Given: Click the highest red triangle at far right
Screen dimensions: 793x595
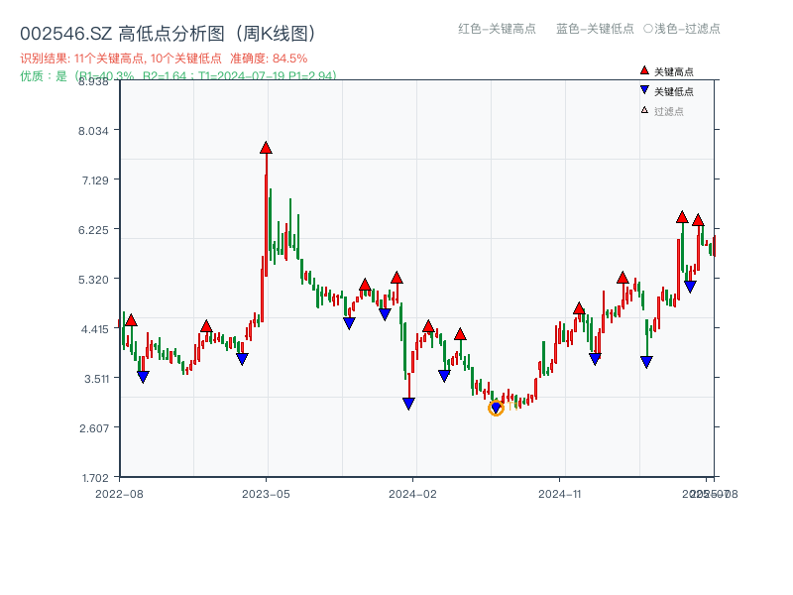Looking at the screenshot, I should coord(683,216).
